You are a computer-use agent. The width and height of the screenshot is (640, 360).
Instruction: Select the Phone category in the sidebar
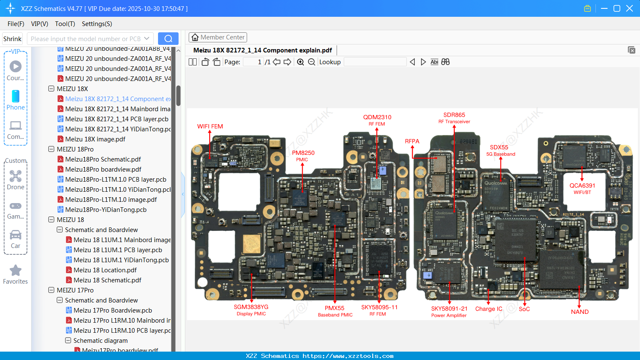[15, 101]
